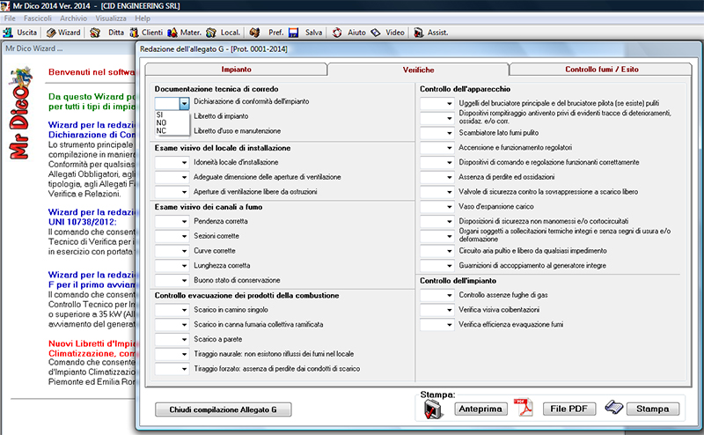Screen dimensions: 704x435
Task: Expand the Controllo assenze fughe di gas dropdown
Action: click(447, 296)
